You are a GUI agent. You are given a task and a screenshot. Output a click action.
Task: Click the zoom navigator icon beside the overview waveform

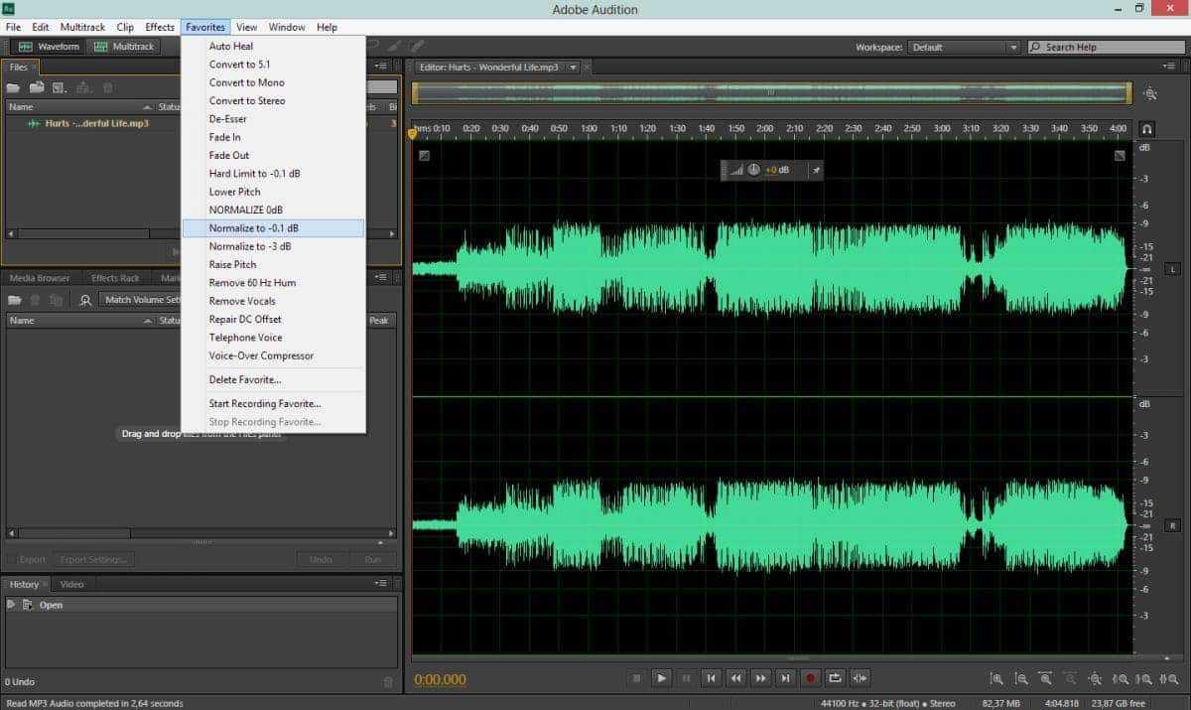point(1150,93)
